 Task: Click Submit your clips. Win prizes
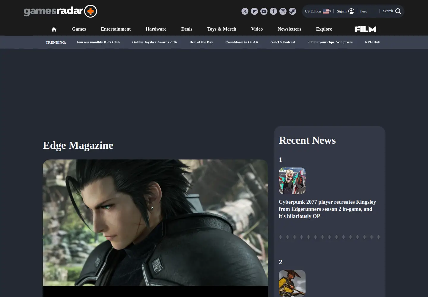330,42
